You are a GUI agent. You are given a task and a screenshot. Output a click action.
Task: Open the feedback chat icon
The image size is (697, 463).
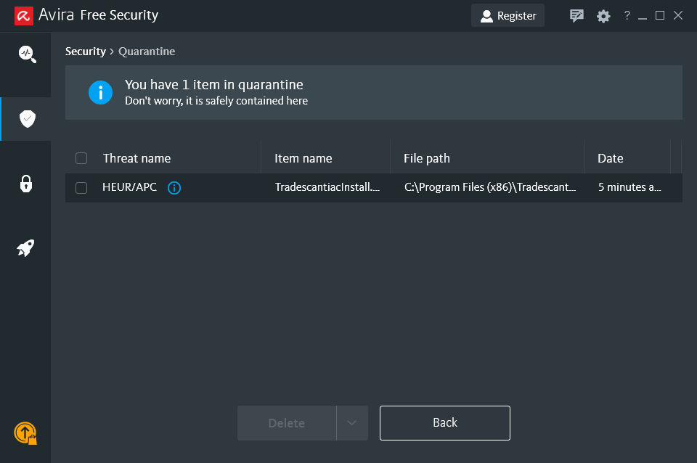[576, 16]
